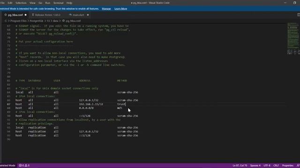
Task: Click the CRLF end-of-line selector
Action: (276, 166)
